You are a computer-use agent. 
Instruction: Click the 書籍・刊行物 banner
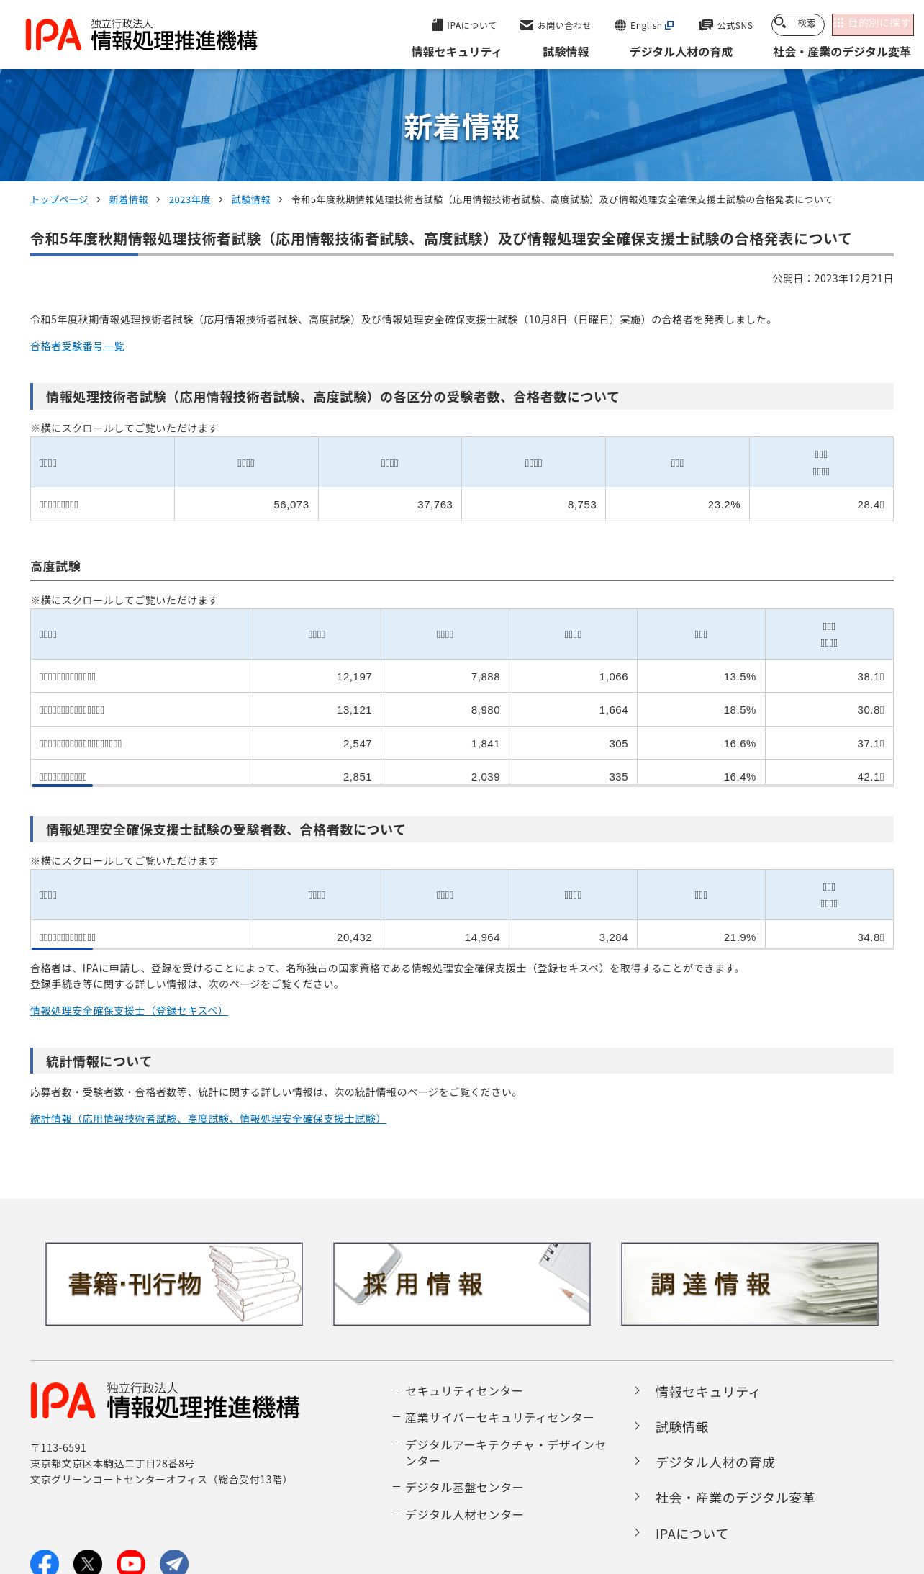(174, 1284)
